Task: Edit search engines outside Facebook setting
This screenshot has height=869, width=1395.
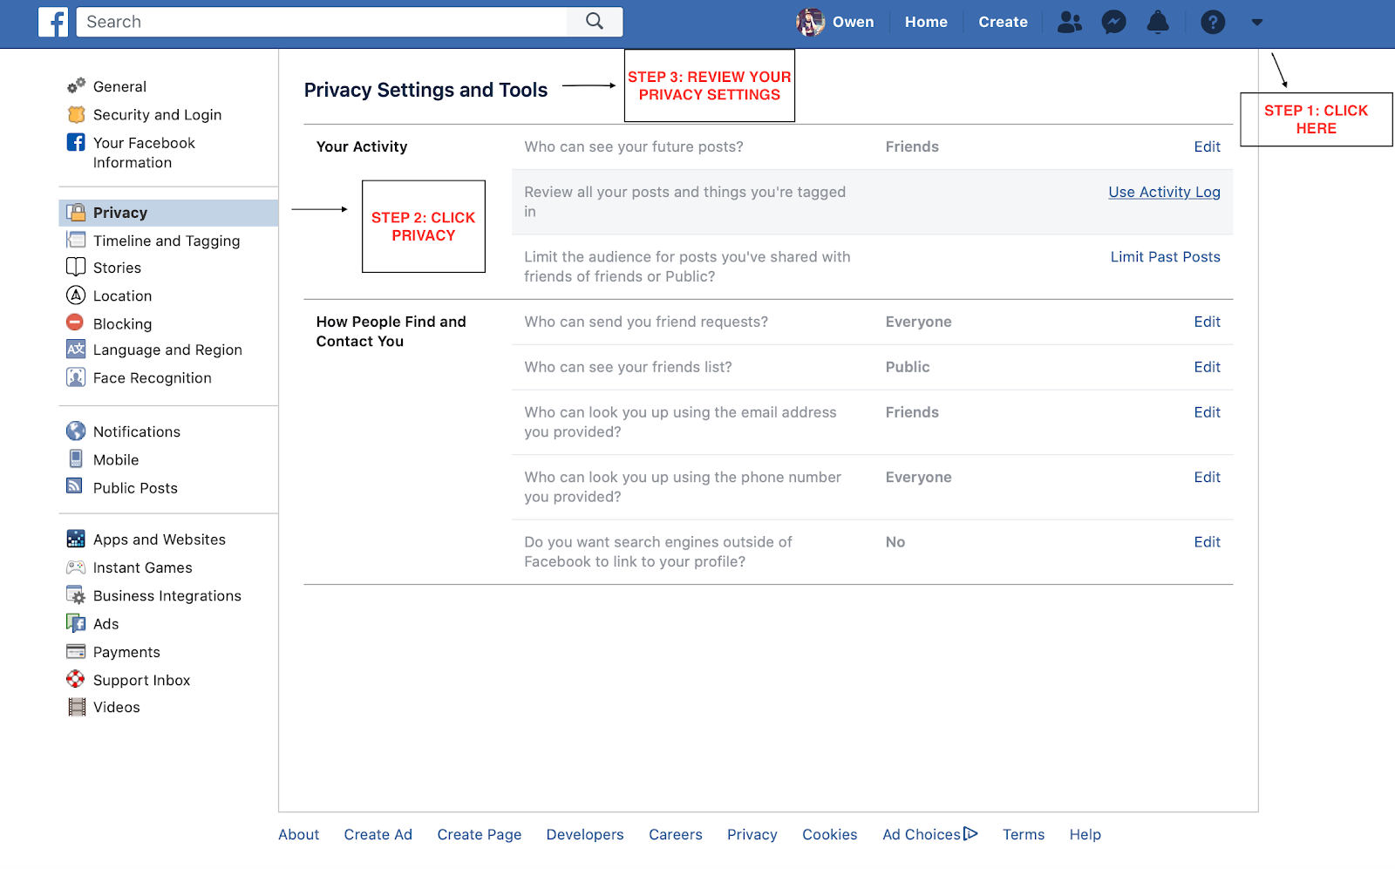Action: point(1207,541)
